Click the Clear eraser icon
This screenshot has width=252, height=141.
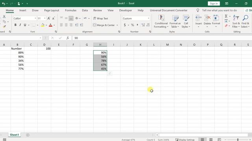tap(226, 26)
